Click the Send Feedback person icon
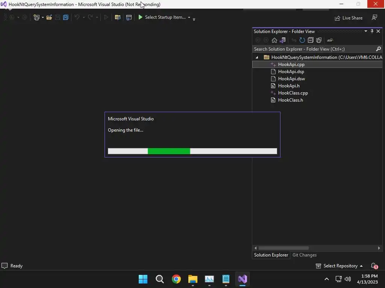This screenshot has height=288, width=385. 374,17
